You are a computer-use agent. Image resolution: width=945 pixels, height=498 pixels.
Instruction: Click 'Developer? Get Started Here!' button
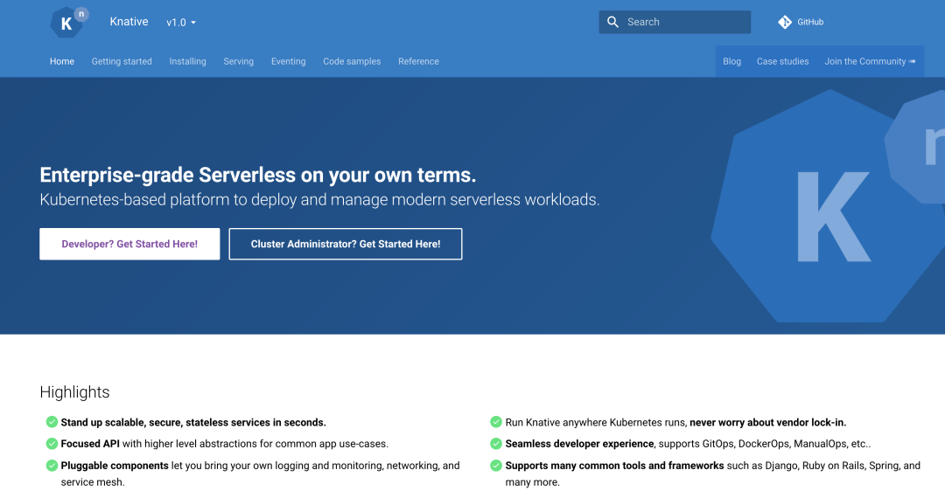click(x=129, y=244)
